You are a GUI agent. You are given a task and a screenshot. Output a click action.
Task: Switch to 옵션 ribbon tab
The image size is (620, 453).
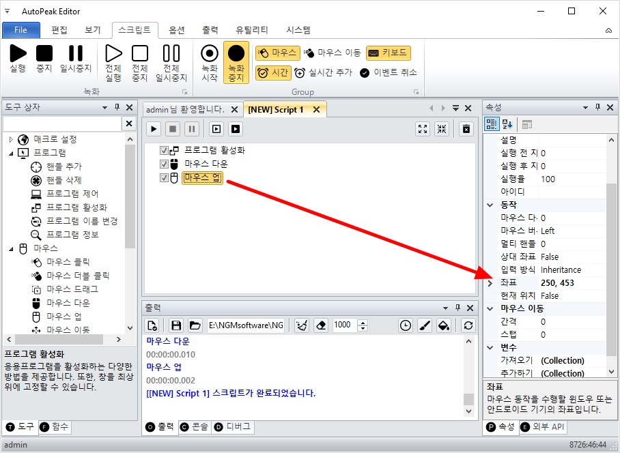(x=177, y=30)
